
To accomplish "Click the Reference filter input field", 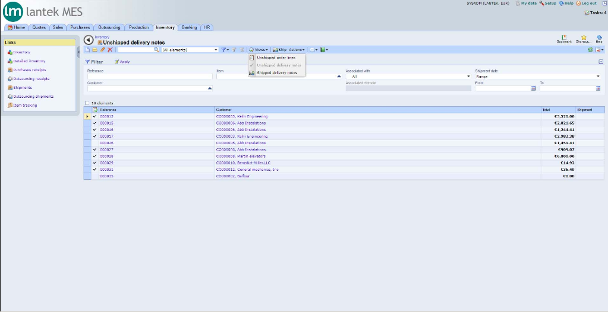I will 150,77.
